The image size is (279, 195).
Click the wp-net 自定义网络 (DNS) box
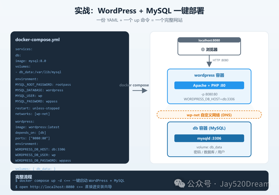(209, 115)
